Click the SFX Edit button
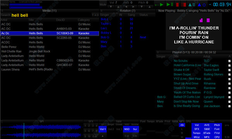232x139 pixels. pos(95,136)
